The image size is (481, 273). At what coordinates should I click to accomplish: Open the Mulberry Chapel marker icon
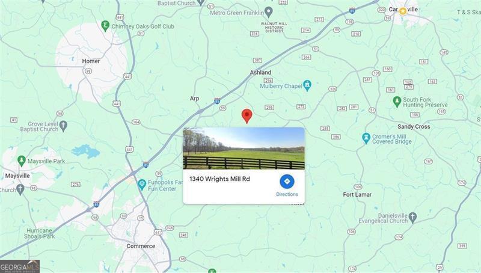[x=307, y=85]
